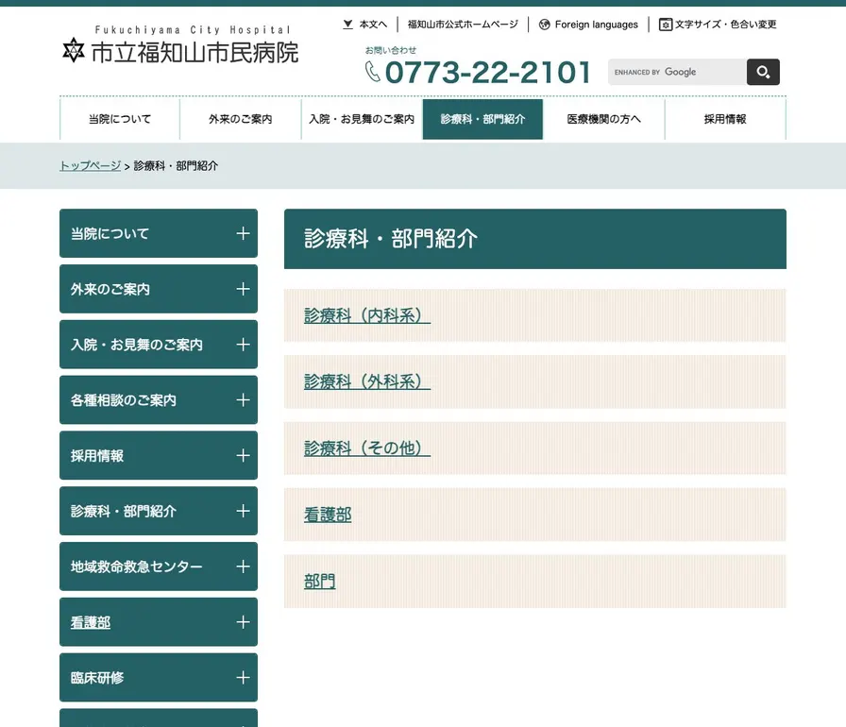
Task: Open 外来のご案内 in top navigation
Action: 241,119
